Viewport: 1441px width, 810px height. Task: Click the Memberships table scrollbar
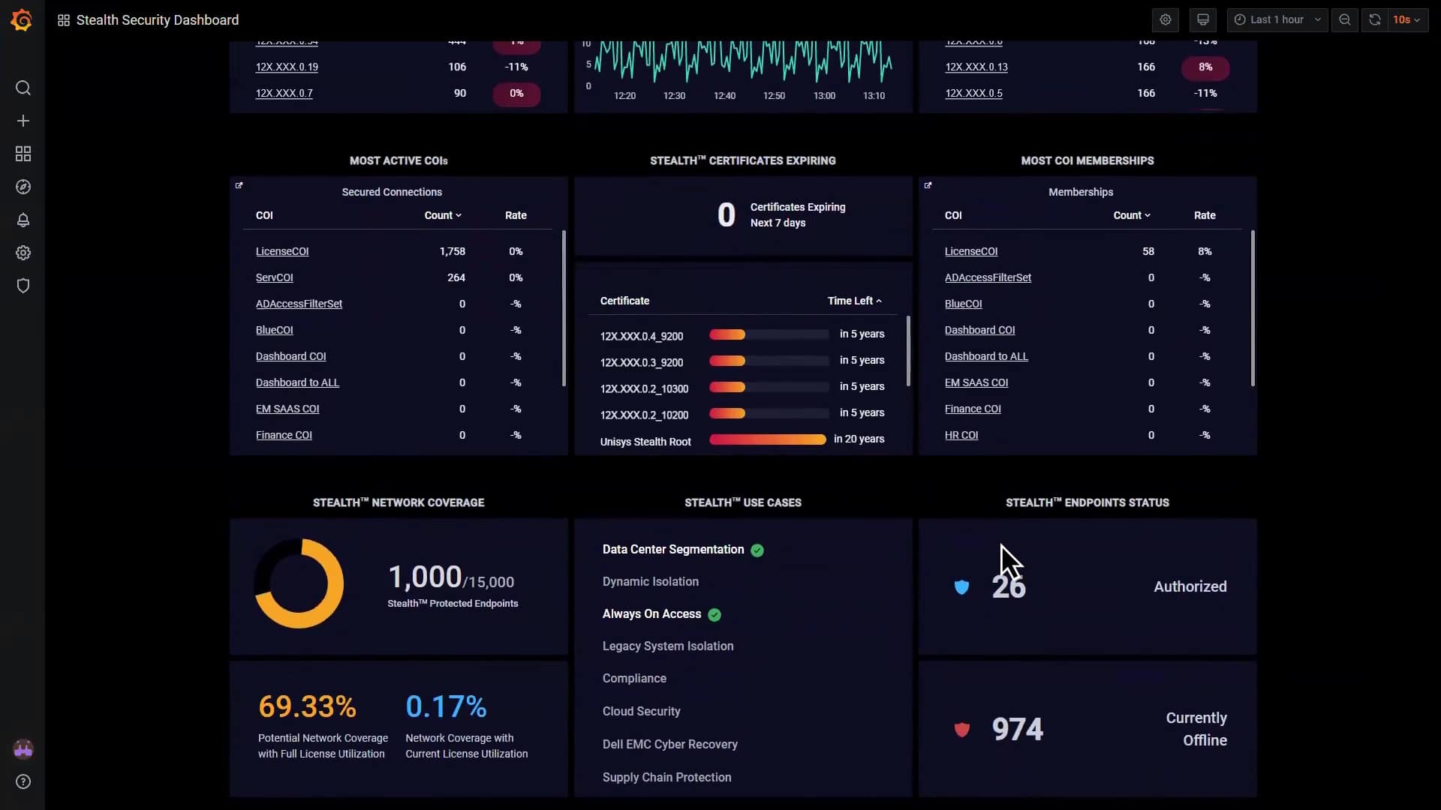pyautogui.click(x=1253, y=309)
